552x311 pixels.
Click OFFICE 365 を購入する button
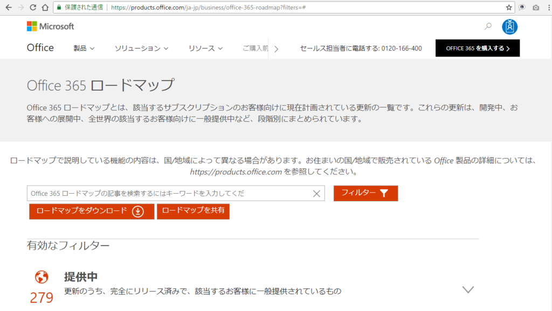[478, 48]
